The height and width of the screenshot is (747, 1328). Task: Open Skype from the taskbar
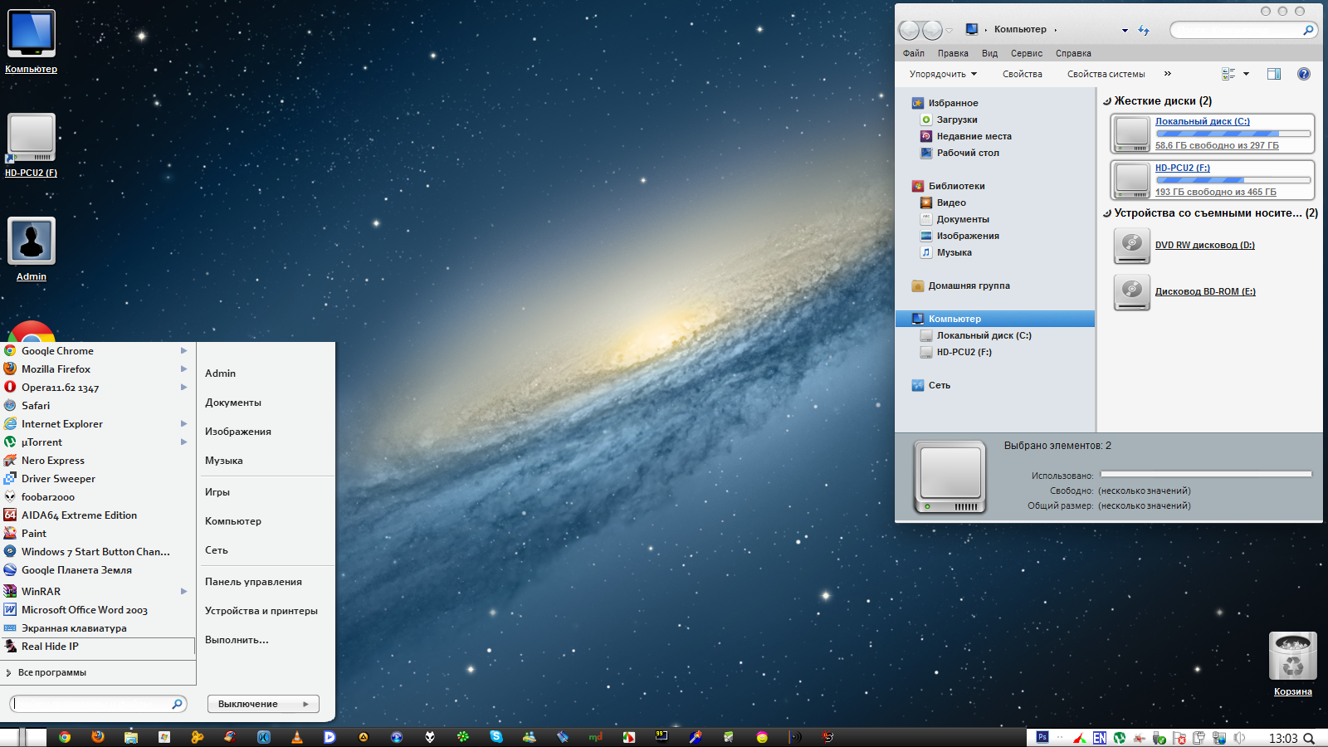point(496,737)
